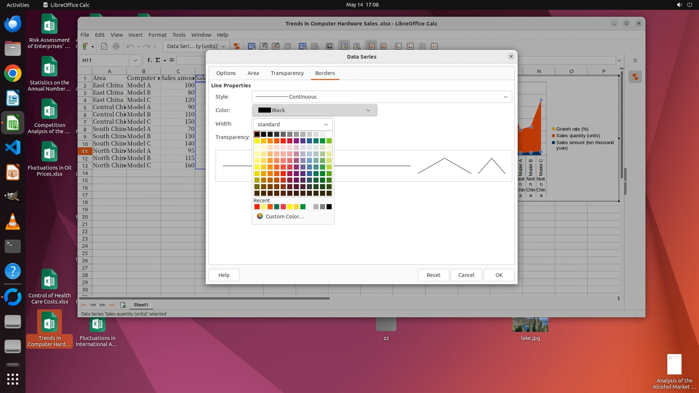Click the Format Selection toolbar icon
This screenshot has width=699, height=393.
point(237,46)
